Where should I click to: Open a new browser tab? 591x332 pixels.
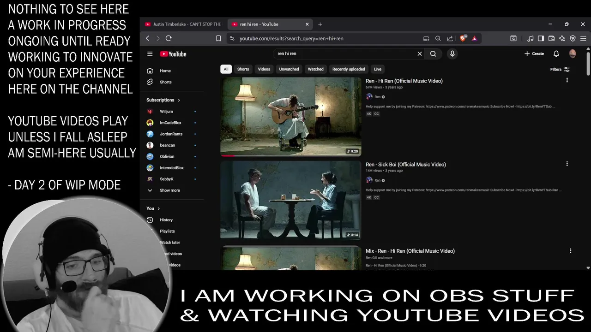(320, 24)
